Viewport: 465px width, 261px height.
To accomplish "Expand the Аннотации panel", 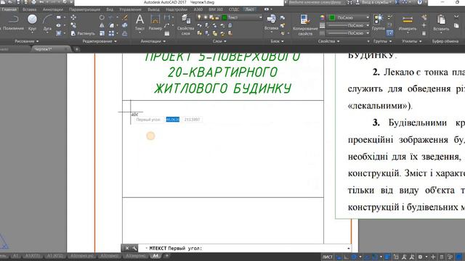I will [153, 41].
